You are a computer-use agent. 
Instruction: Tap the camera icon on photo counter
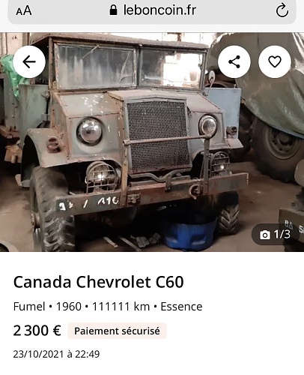click(265, 235)
